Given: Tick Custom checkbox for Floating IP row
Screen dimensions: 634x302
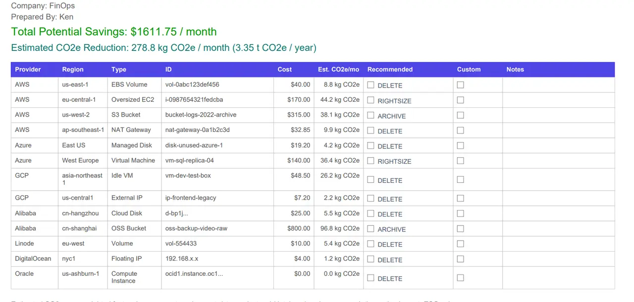Looking at the screenshot, I should point(460,259).
